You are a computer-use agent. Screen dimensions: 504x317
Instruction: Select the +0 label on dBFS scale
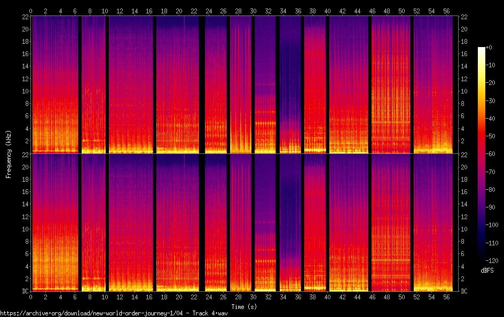[489, 48]
